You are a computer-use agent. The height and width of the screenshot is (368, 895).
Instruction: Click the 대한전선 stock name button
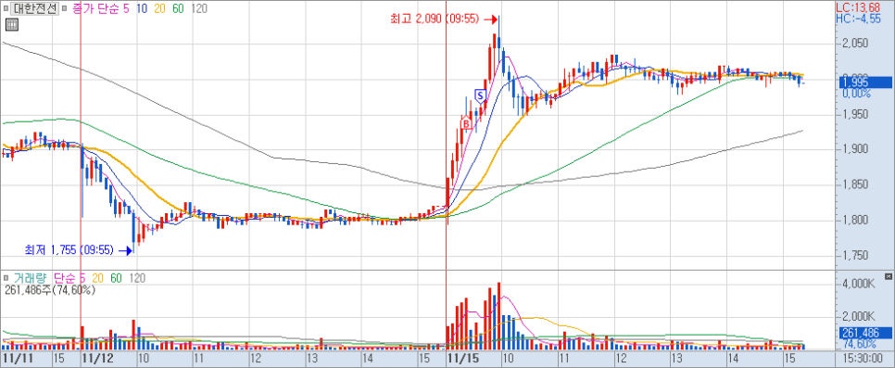click(x=35, y=8)
